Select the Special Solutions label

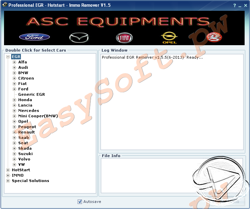(x=30, y=181)
